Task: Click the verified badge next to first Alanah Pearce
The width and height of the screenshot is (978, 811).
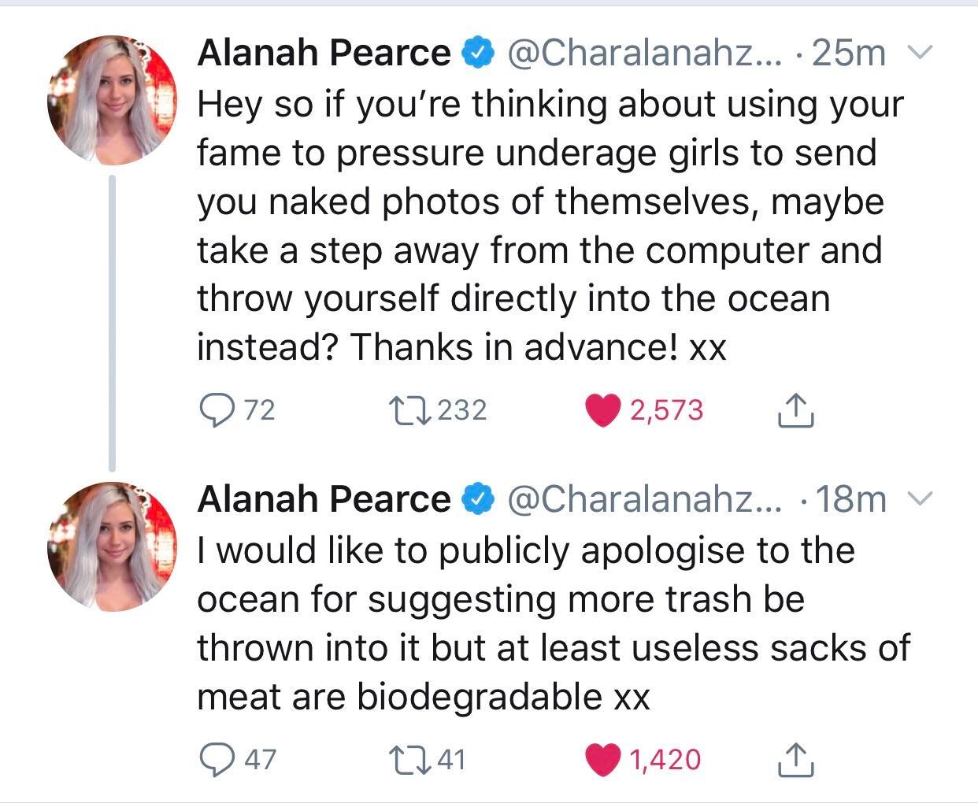Action: 479,52
